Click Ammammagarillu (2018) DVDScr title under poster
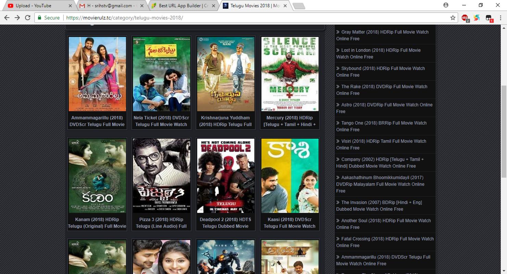This screenshot has height=274, width=507. (x=97, y=121)
